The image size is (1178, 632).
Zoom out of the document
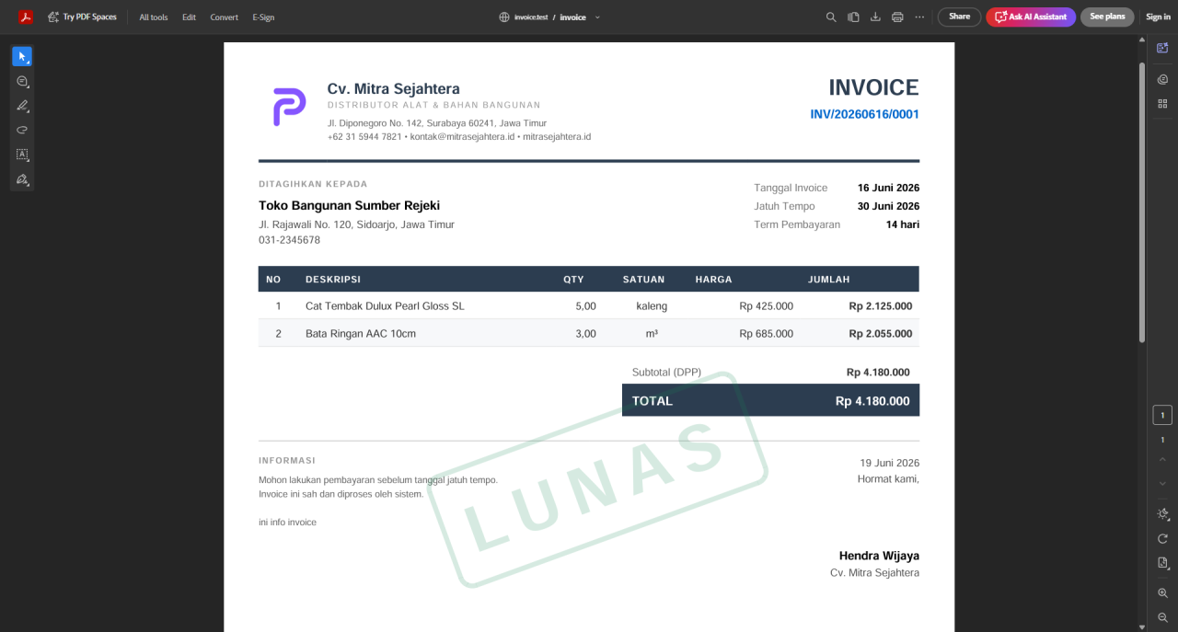click(x=1162, y=617)
